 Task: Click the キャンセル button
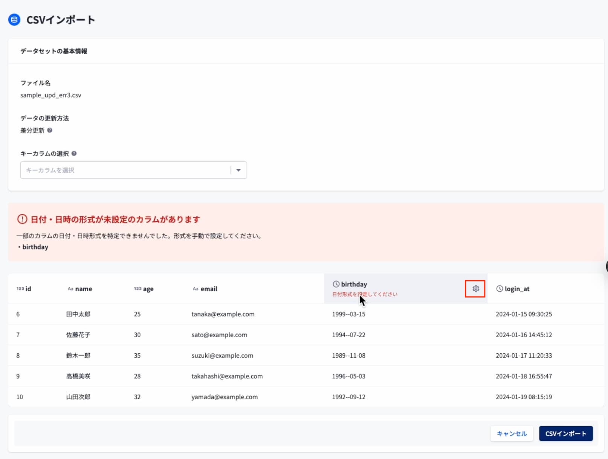point(512,433)
